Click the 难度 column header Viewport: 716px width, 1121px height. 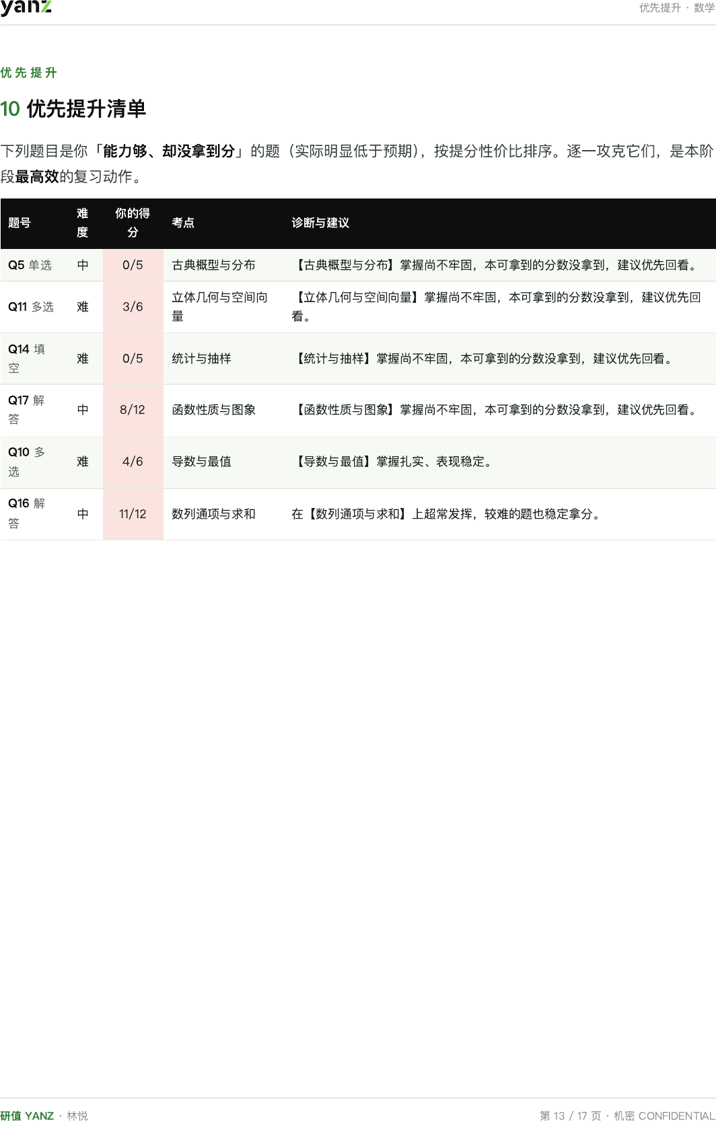(x=82, y=223)
